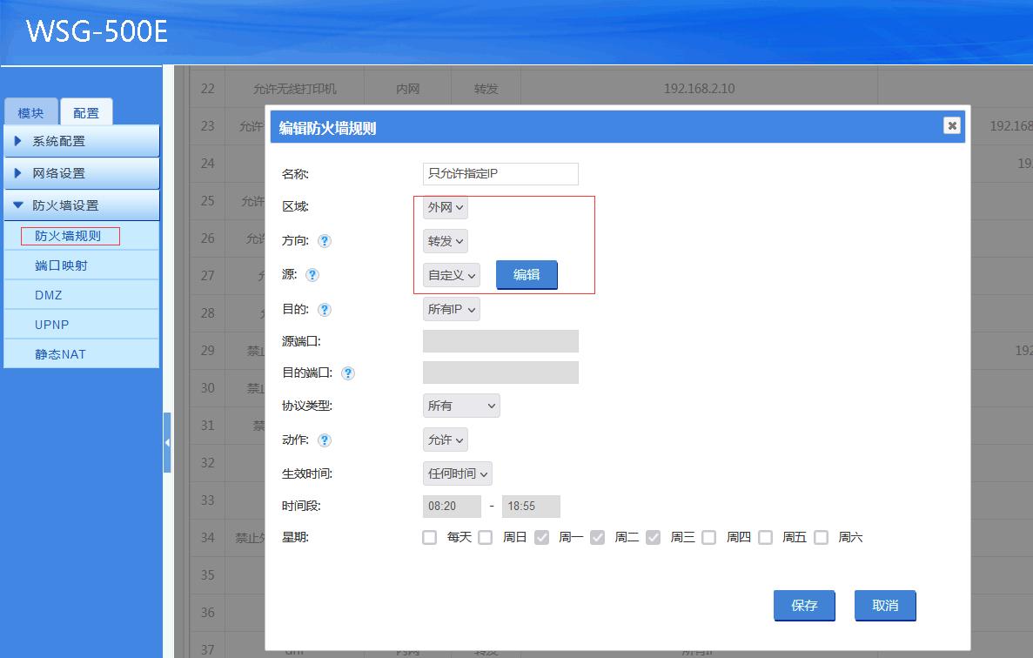Collapse the sidebar using the arrow handle
Screen dimensions: 1033x658
click(168, 442)
